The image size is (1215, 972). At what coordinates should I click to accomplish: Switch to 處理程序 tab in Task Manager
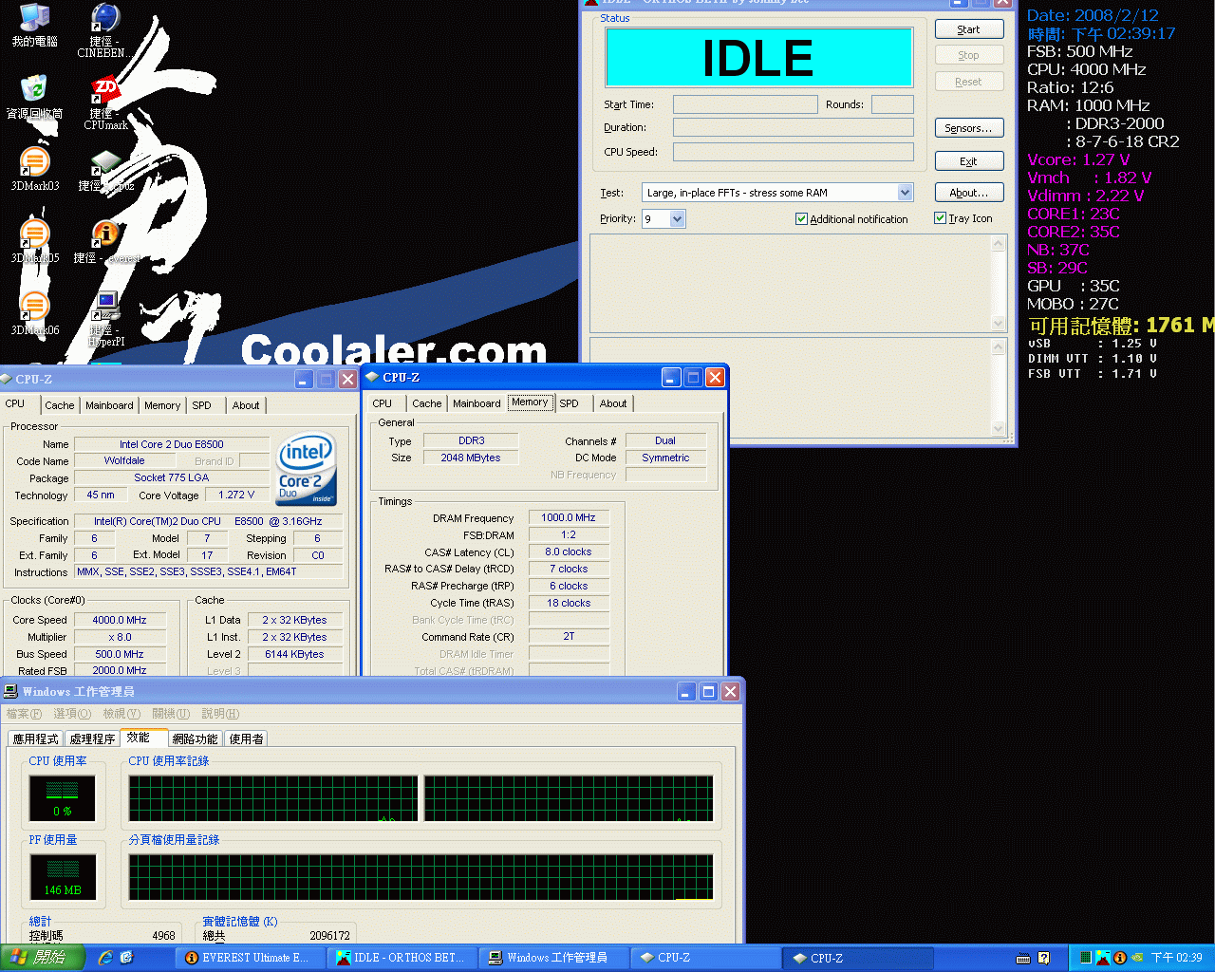(93, 738)
